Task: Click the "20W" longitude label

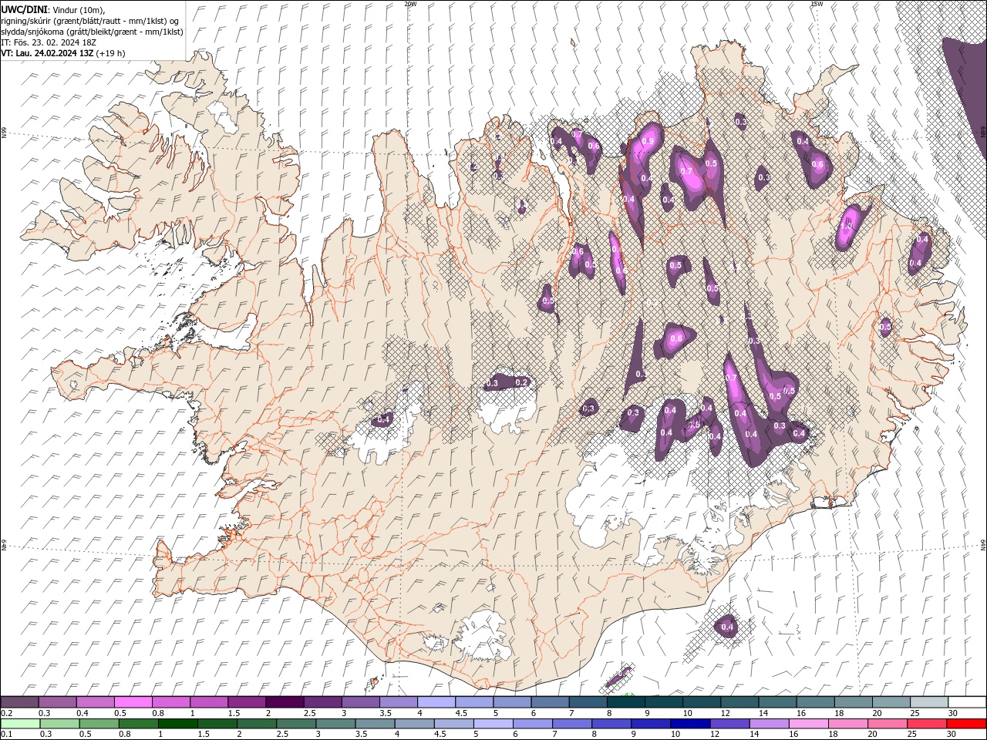Action: 410,4
